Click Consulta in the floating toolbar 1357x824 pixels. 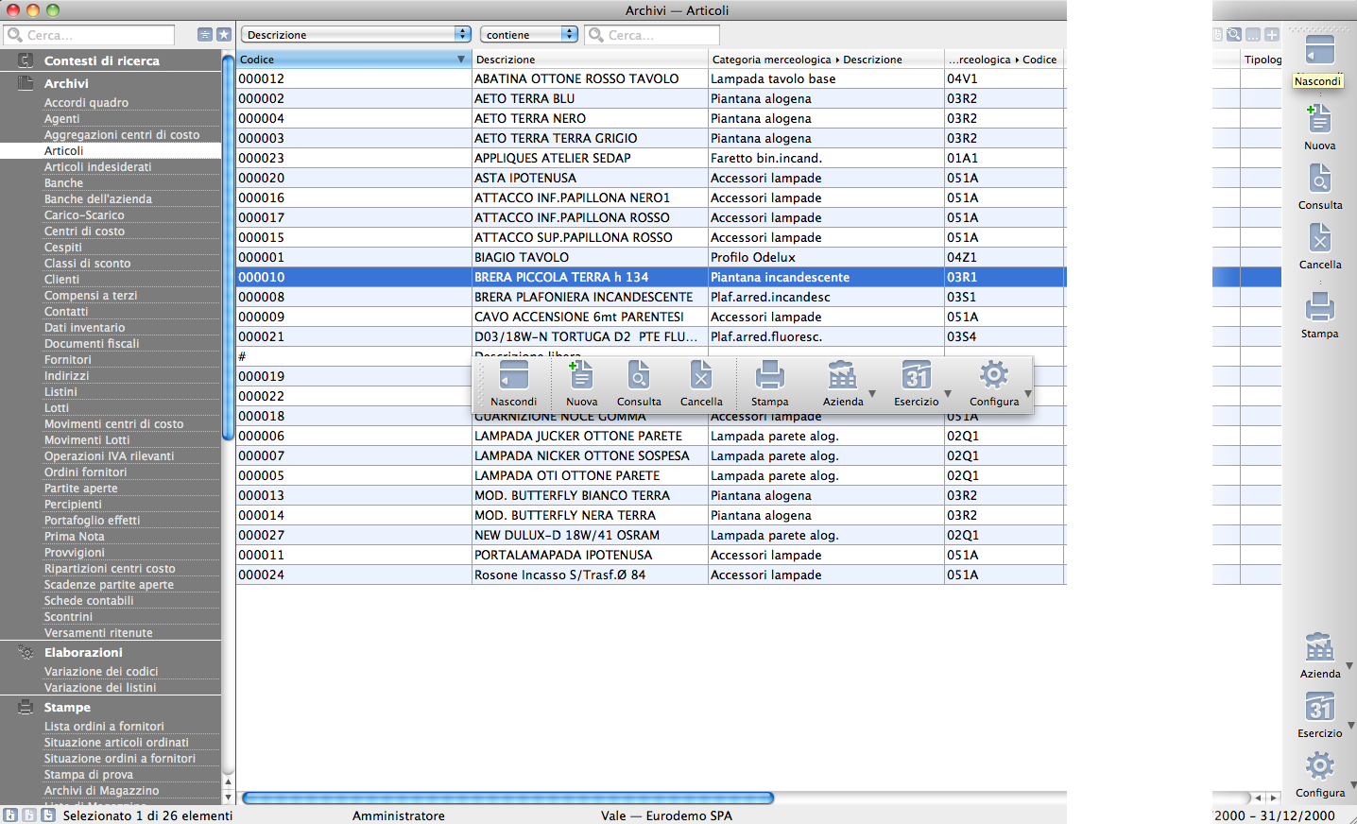[639, 376]
